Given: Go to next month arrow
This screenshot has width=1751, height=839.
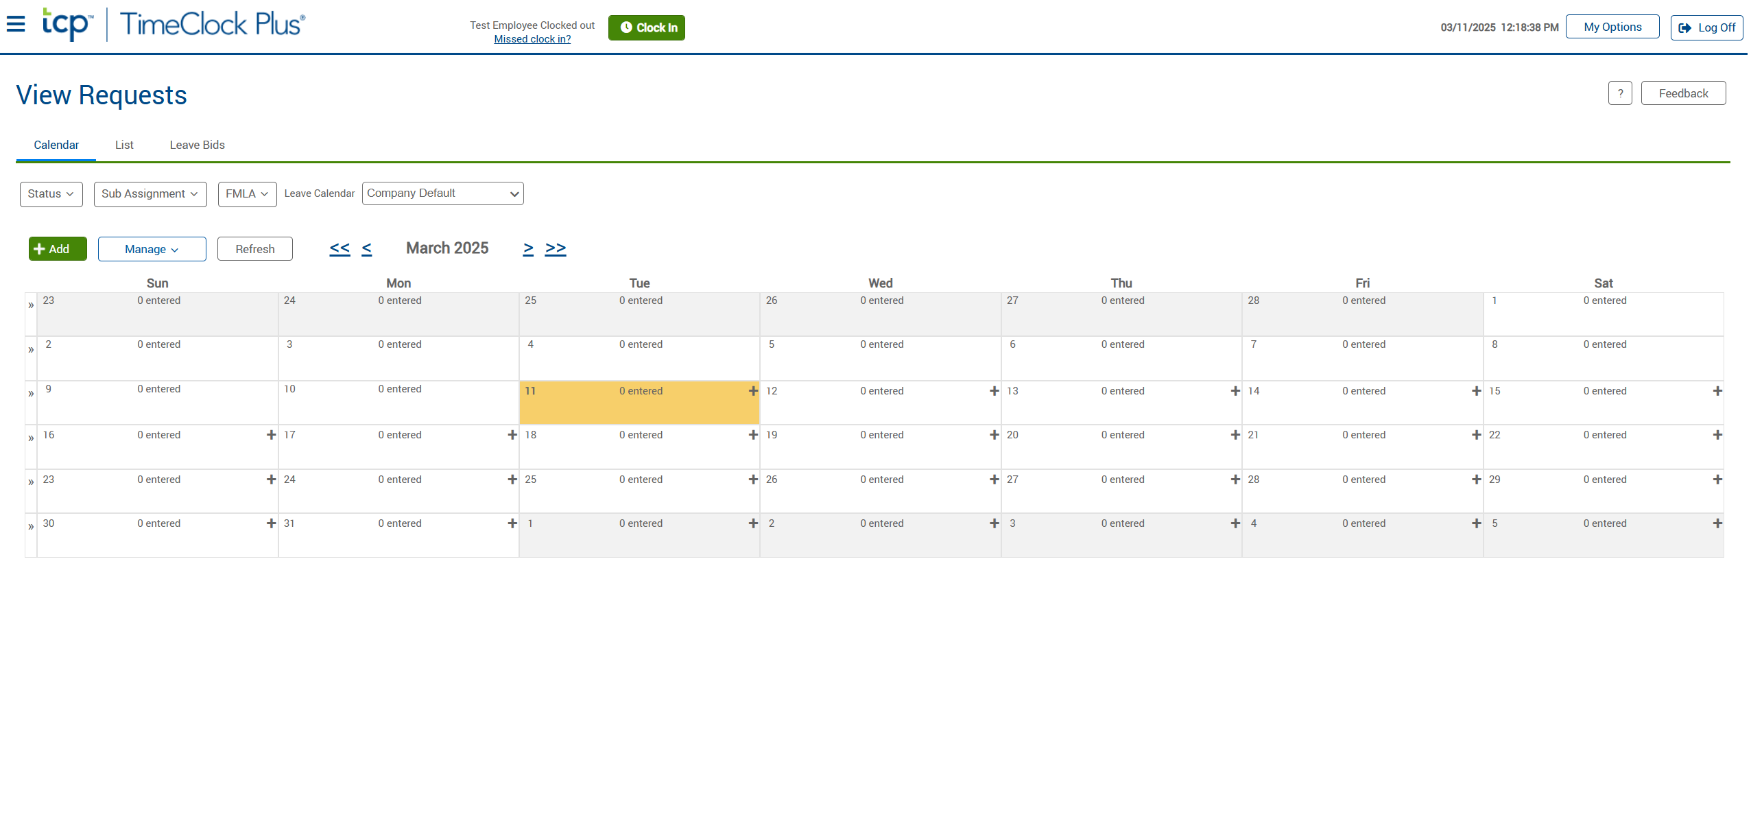Looking at the screenshot, I should click(527, 248).
